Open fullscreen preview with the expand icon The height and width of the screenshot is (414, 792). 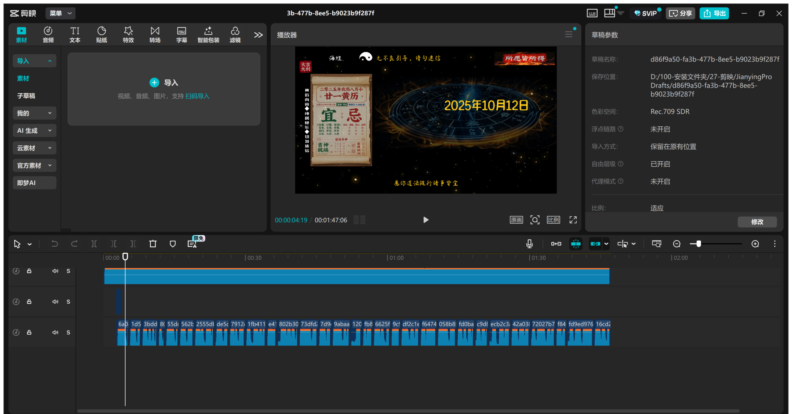[573, 220]
